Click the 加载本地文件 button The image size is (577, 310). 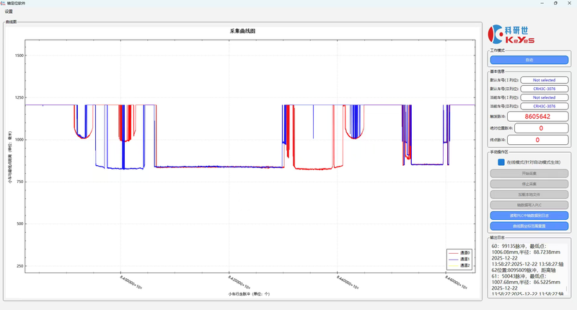tap(529, 195)
